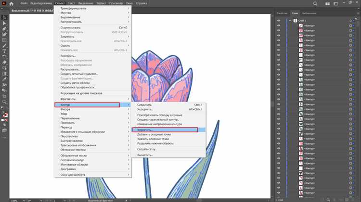
Task: Choose the Rotate tool
Action: tap(4, 57)
